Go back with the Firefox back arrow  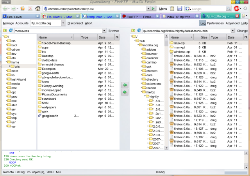(5, 9)
